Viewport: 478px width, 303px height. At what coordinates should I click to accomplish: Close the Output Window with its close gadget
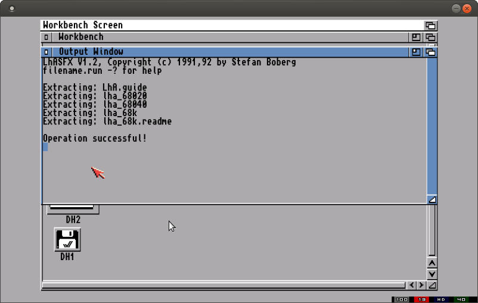click(x=46, y=52)
